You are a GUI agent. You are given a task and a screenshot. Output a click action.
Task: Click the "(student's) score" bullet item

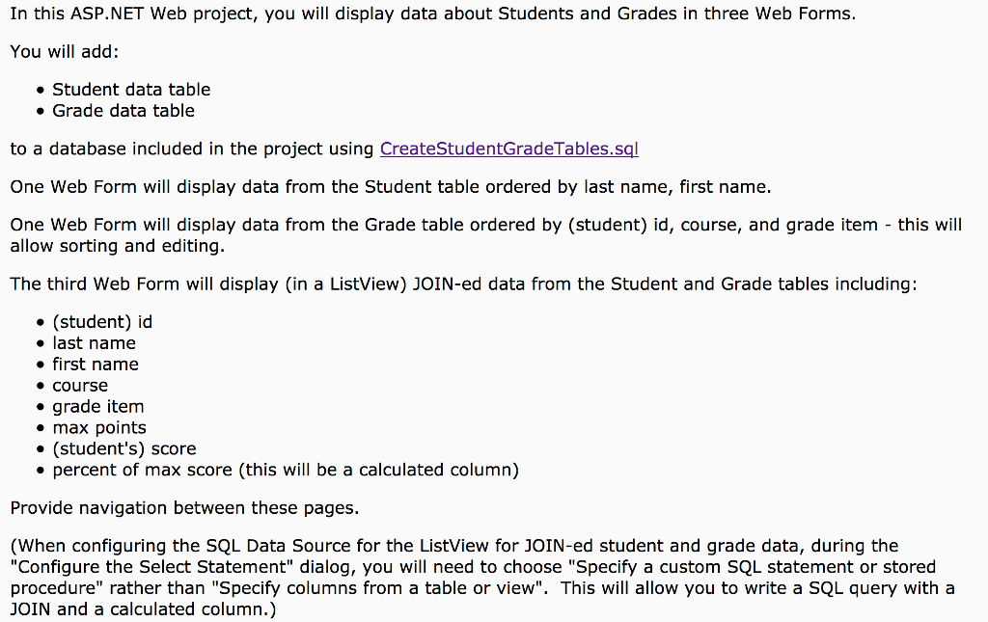[124, 449]
